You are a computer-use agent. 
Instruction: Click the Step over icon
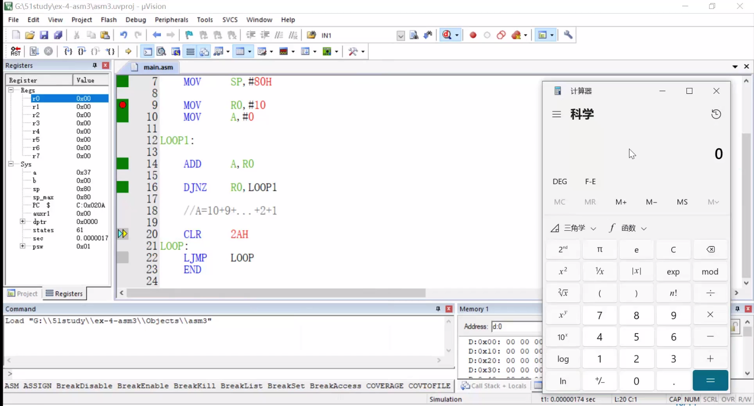pos(82,52)
